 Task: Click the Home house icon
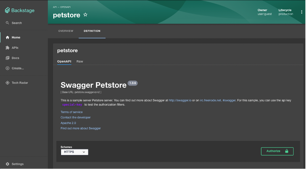[8, 37]
